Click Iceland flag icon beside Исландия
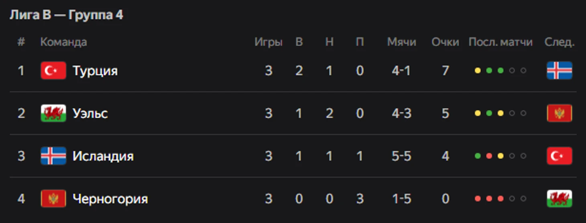 point(53,156)
